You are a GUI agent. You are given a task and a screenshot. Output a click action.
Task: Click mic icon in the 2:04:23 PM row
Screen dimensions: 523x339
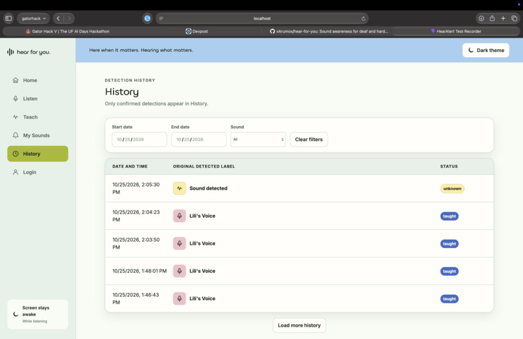point(180,216)
